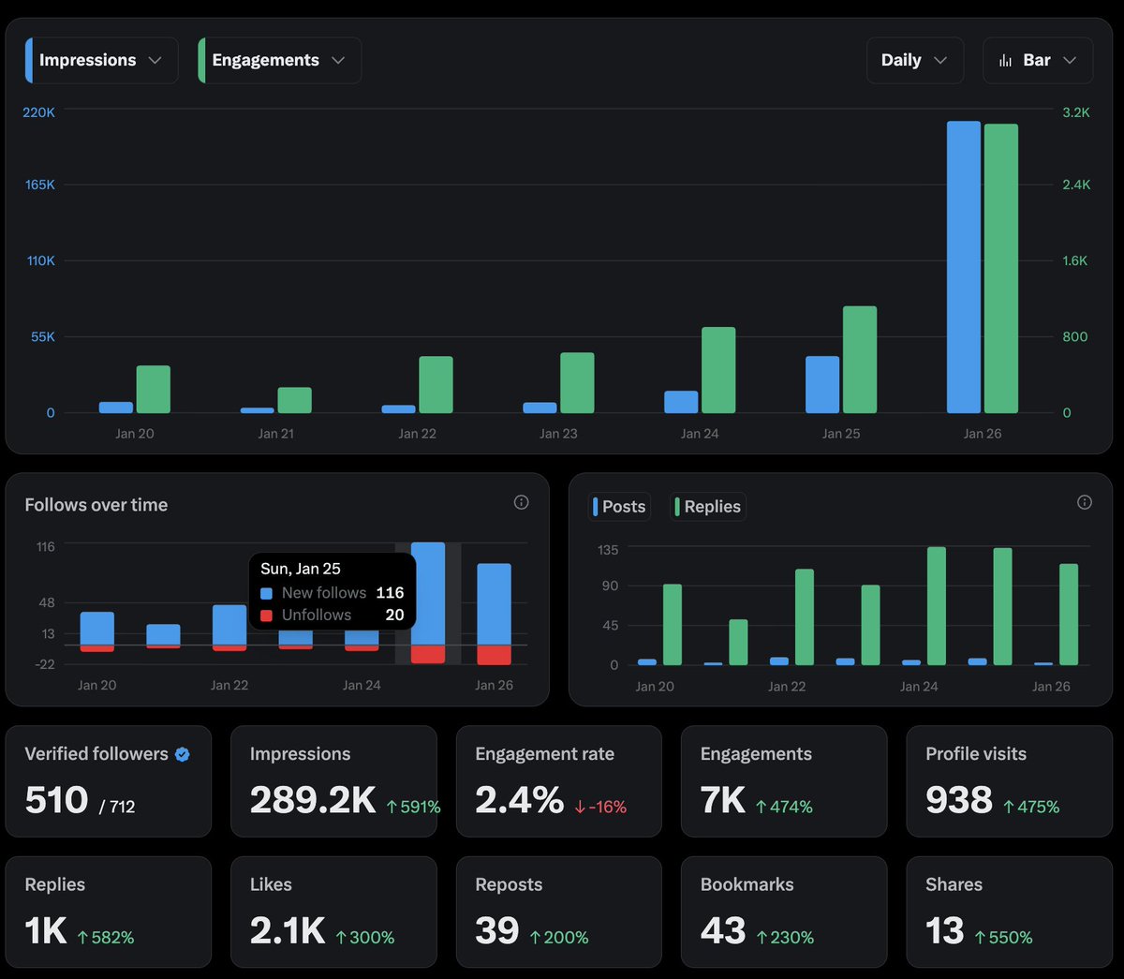The height and width of the screenshot is (979, 1124).
Task: Open the Verified followers card
Action: coord(109,781)
